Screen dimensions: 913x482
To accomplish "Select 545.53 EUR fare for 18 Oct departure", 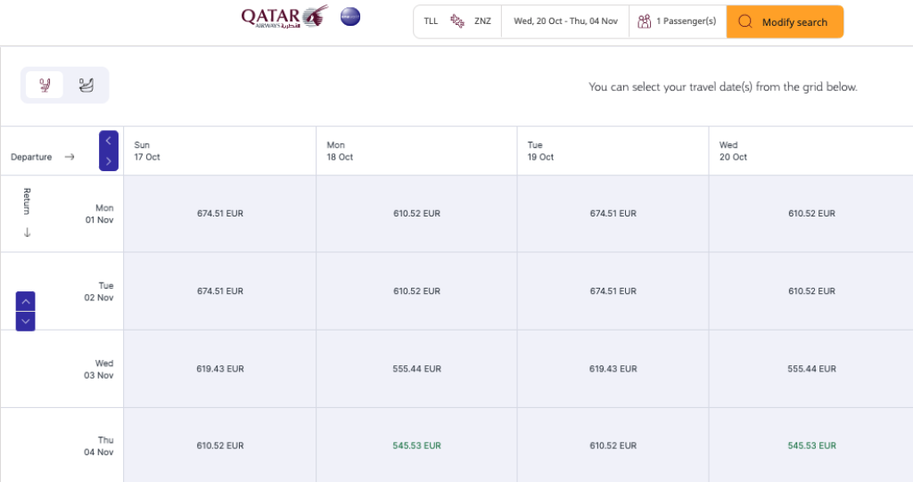I will [416, 445].
